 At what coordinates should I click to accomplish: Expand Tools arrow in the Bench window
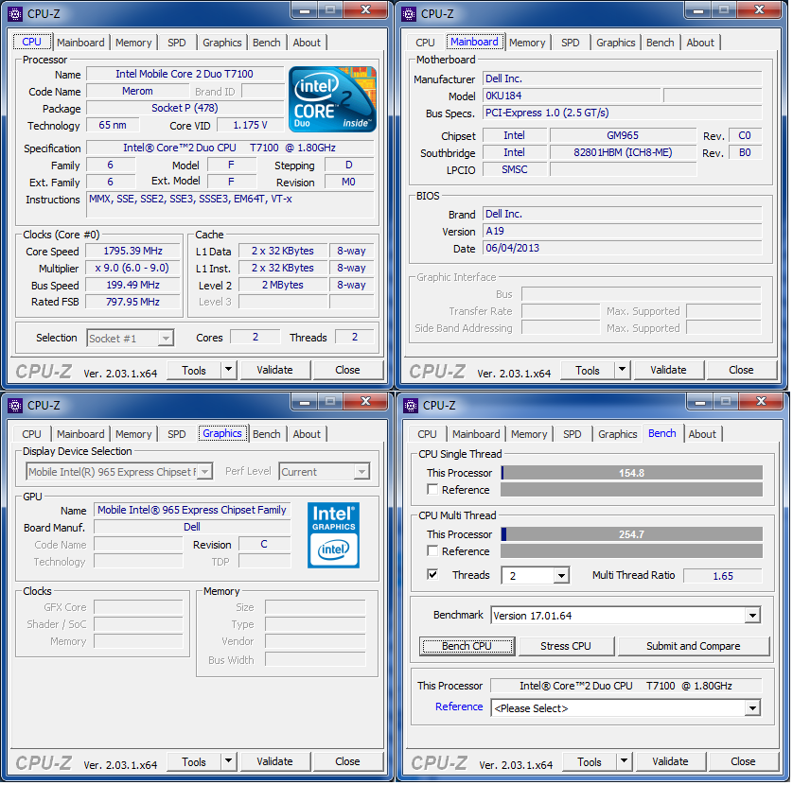point(624,761)
